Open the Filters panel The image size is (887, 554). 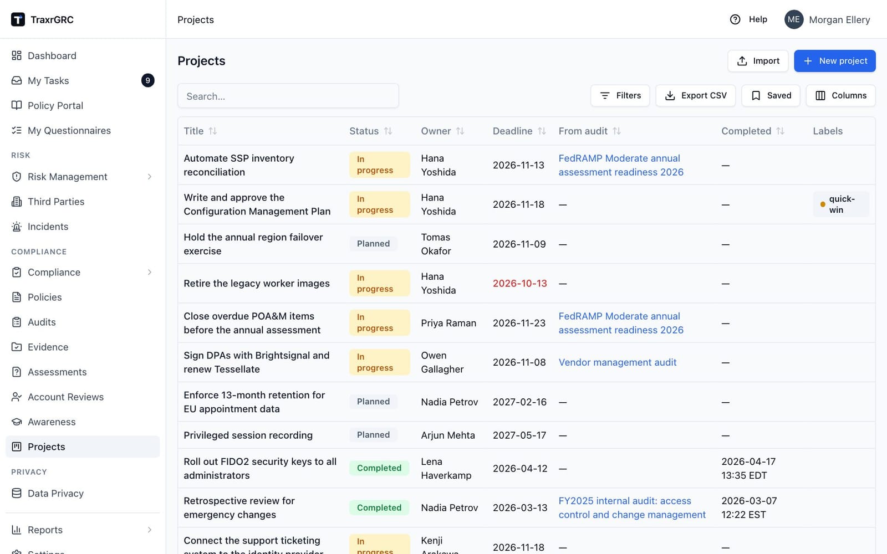(x=620, y=95)
